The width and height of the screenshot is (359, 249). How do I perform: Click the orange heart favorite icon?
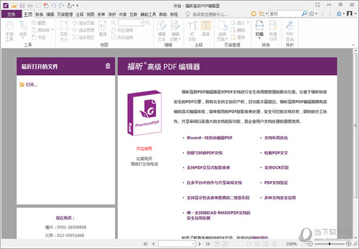(253, 14)
